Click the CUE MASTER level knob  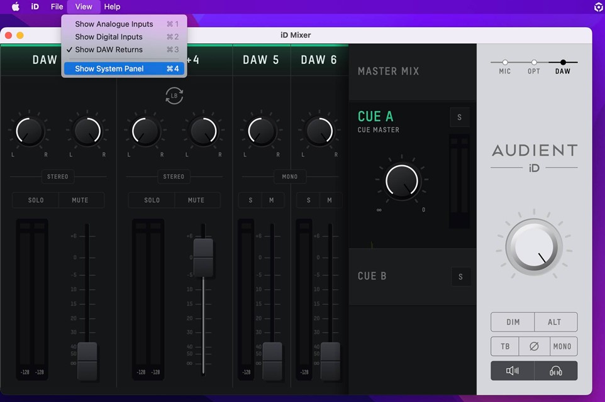(402, 181)
